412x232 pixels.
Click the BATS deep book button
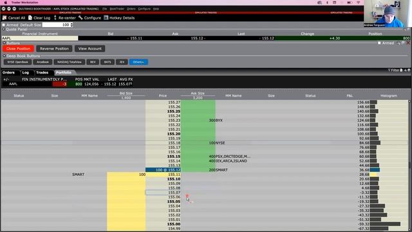point(108,62)
